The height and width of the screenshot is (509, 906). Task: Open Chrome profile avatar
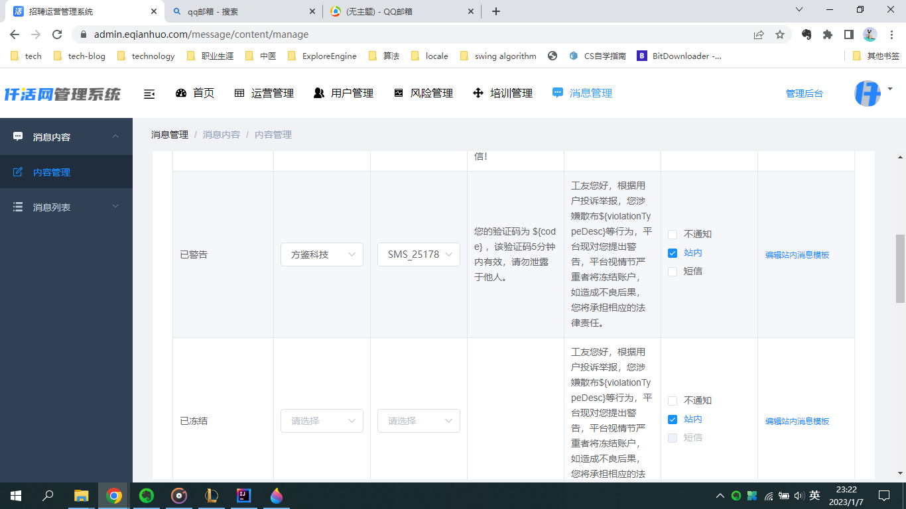[x=870, y=34]
